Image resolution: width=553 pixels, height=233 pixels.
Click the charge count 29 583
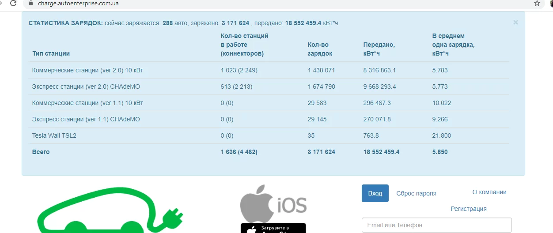point(317,103)
